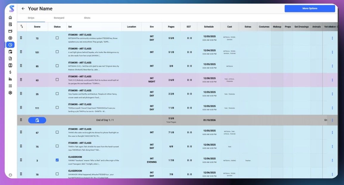This screenshot has width=344, height=185.
Task: Select the Scenes clapperboard icon
Action: click(x=10, y=31)
